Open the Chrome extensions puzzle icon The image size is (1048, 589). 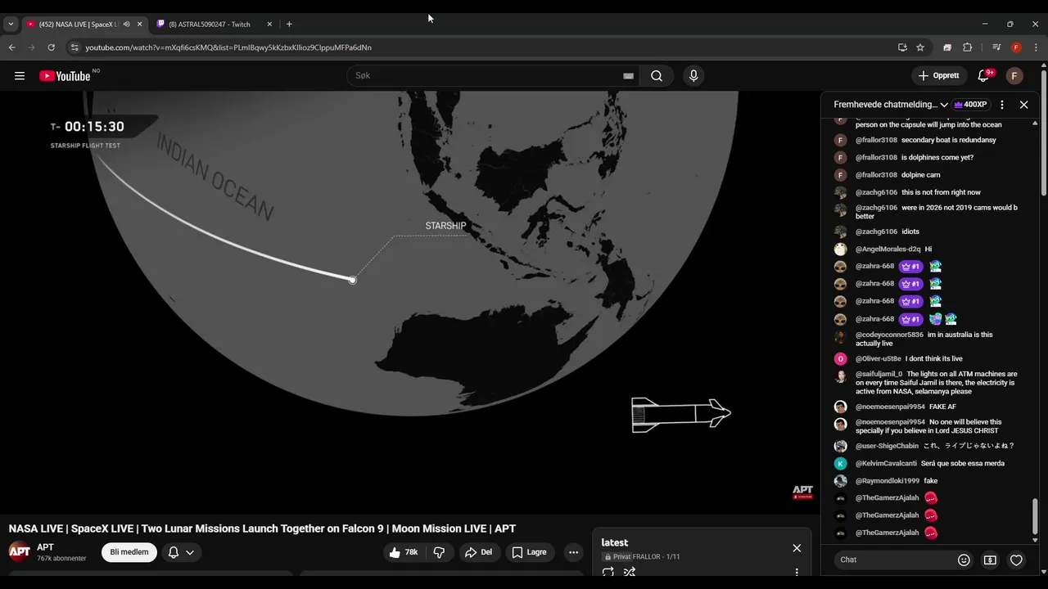click(x=967, y=47)
